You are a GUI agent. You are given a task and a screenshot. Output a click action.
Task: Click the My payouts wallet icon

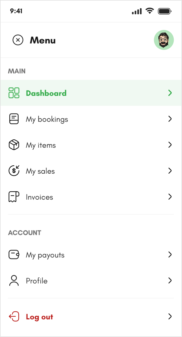tap(14, 255)
